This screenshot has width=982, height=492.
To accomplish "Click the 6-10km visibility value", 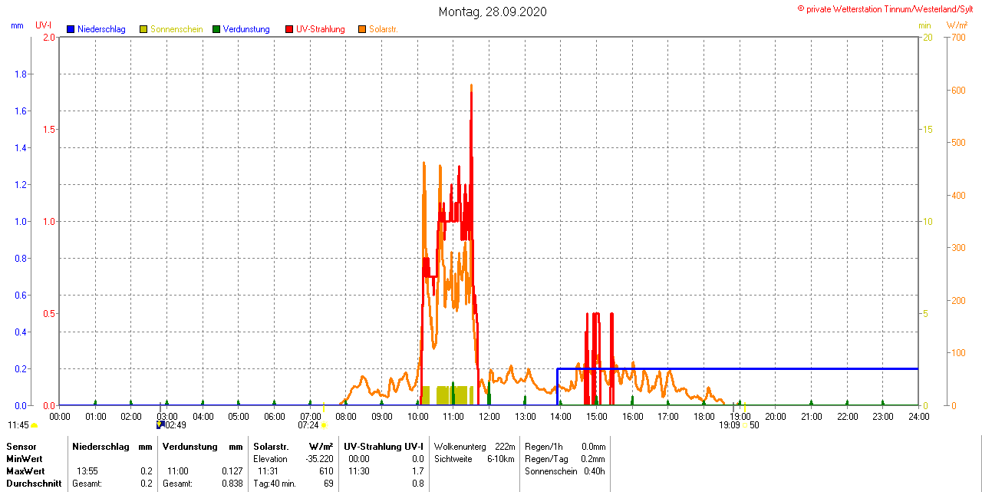I will click(502, 458).
